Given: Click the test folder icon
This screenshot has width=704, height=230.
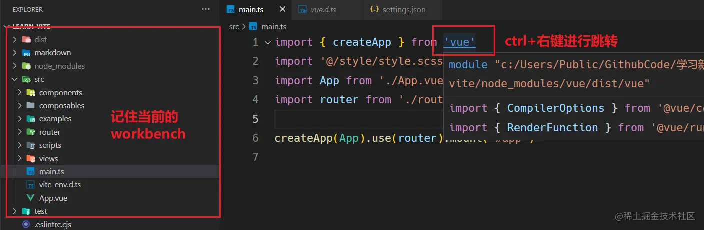Looking at the screenshot, I should click(x=26, y=211).
